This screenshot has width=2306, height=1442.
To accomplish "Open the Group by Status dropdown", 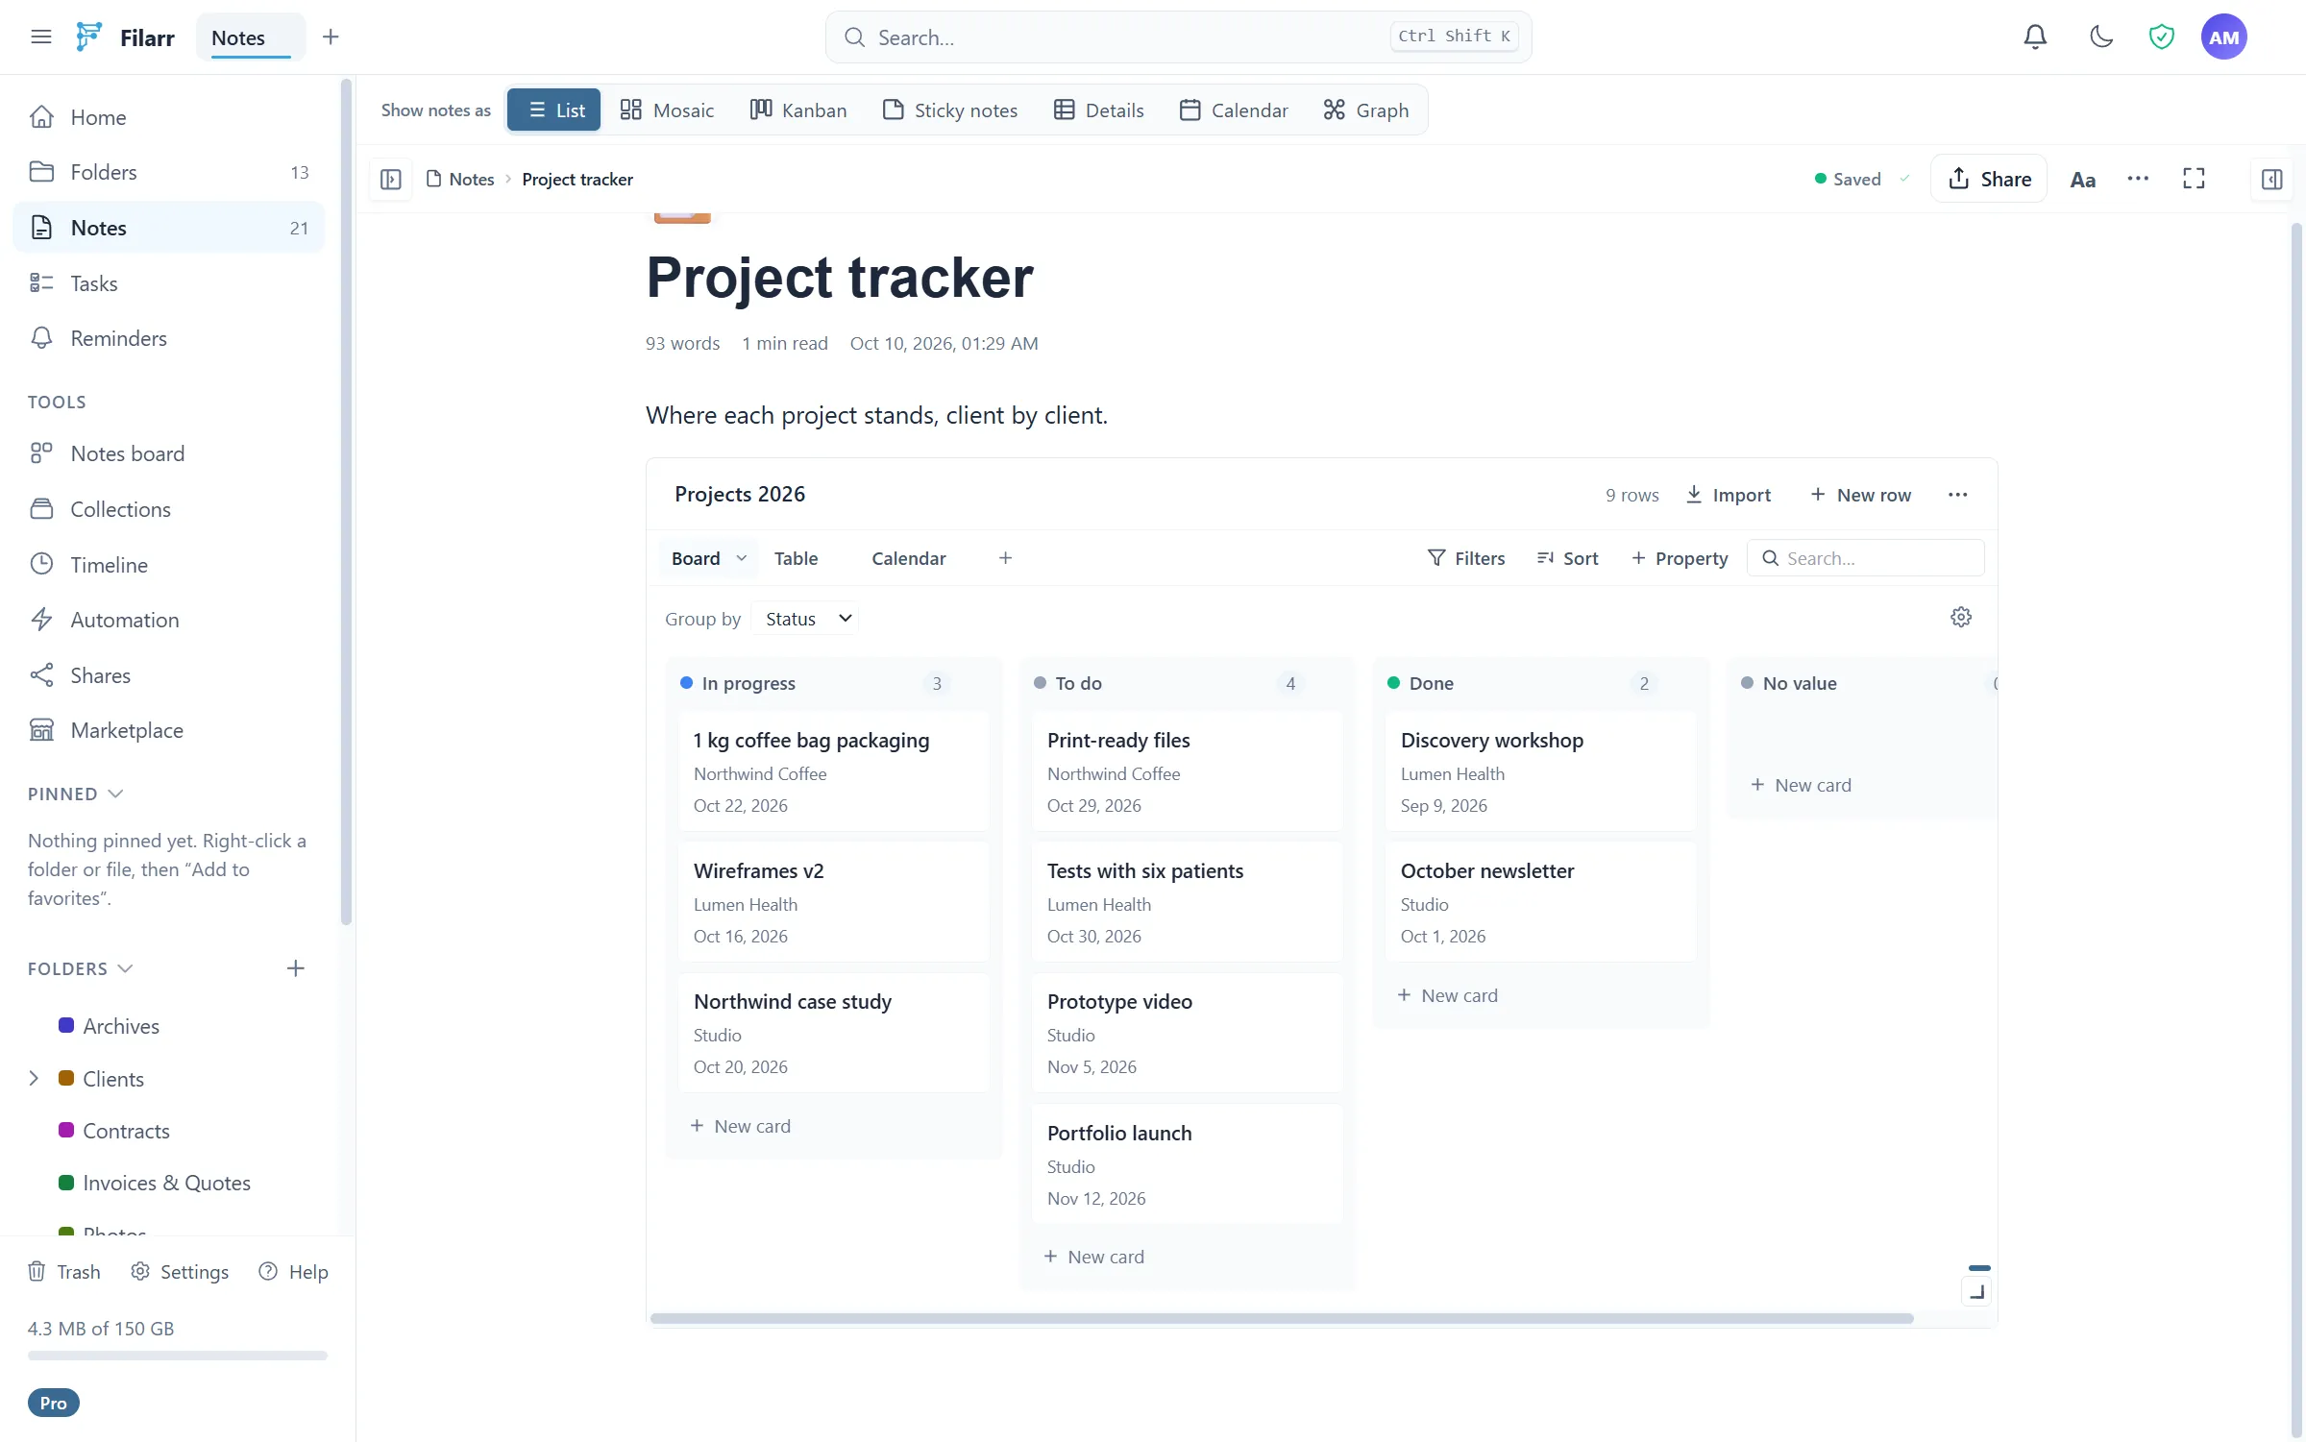I will click(x=807, y=619).
